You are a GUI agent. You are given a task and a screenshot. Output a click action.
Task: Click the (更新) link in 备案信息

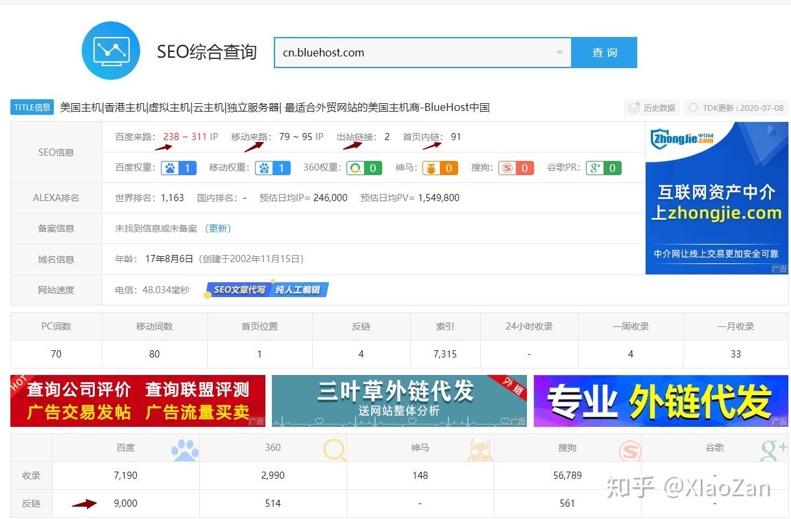(x=217, y=228)
